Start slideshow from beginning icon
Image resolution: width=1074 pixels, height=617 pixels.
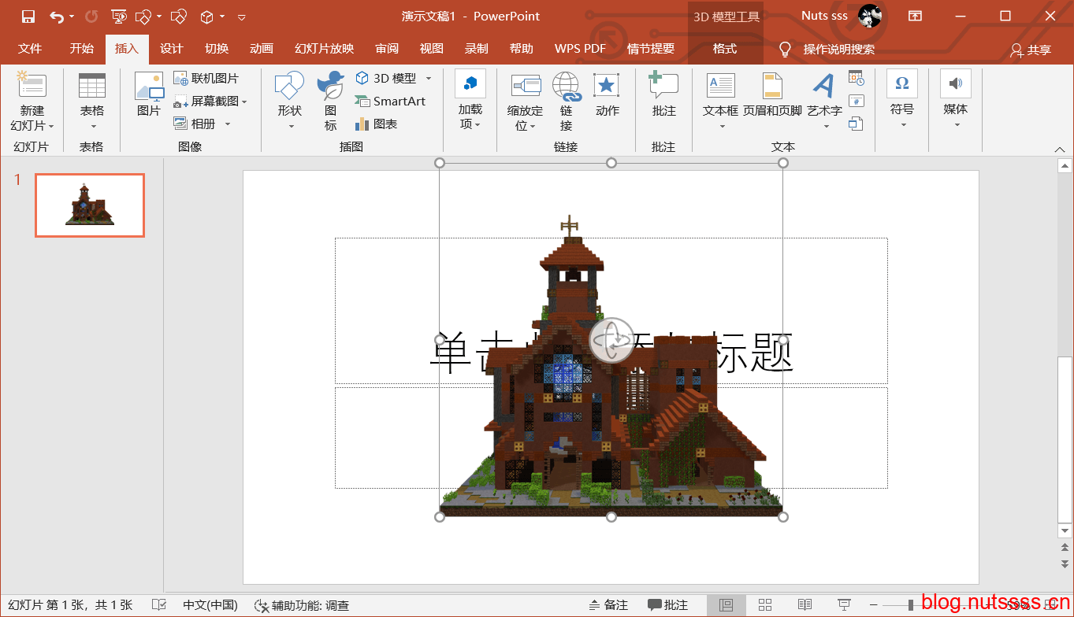tap(119, 17)
